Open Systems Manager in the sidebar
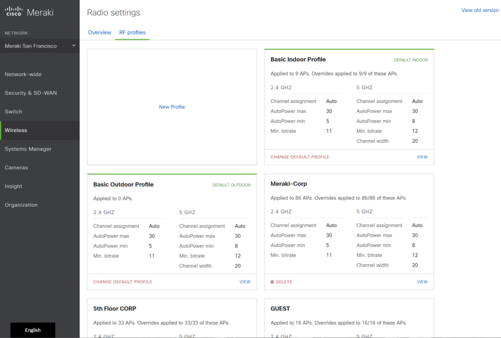The width and height of the screenshot is (501, 338). [x=28, y=149]
